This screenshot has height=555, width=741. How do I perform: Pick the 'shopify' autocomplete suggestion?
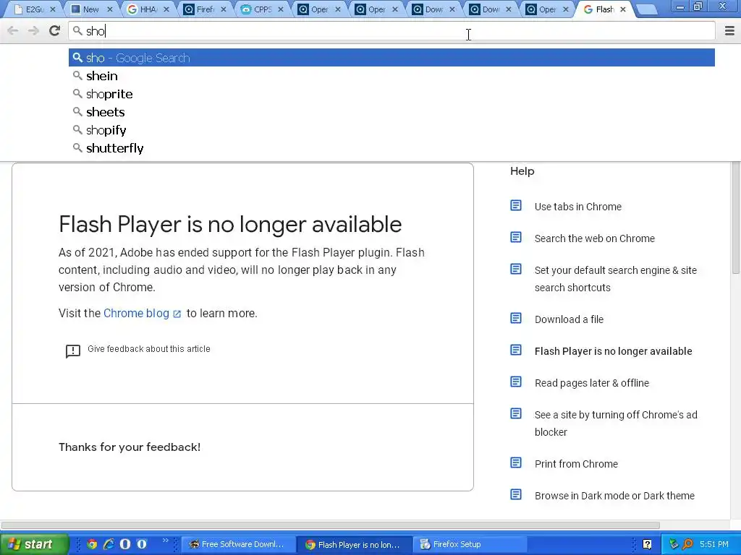click(391, 130)
